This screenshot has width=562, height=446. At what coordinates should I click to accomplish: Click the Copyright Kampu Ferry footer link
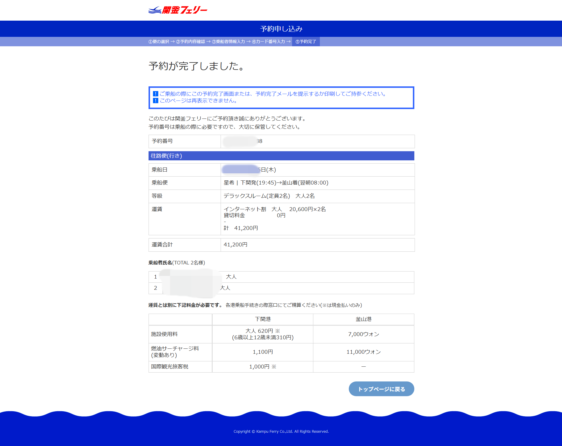(281, 431)
